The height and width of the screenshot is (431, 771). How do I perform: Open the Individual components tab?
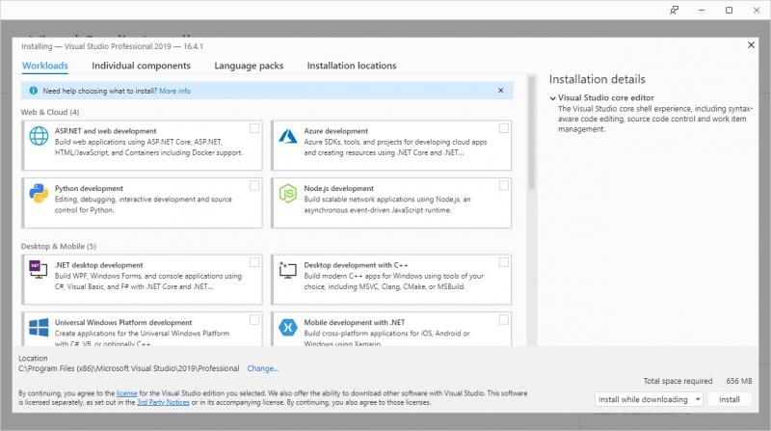pos(141,66)
